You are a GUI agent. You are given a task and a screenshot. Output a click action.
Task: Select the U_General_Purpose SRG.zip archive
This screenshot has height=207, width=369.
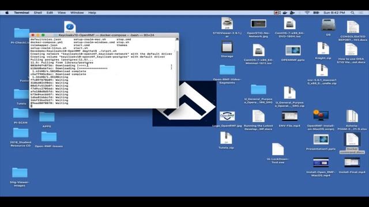[x=289, y=93]
